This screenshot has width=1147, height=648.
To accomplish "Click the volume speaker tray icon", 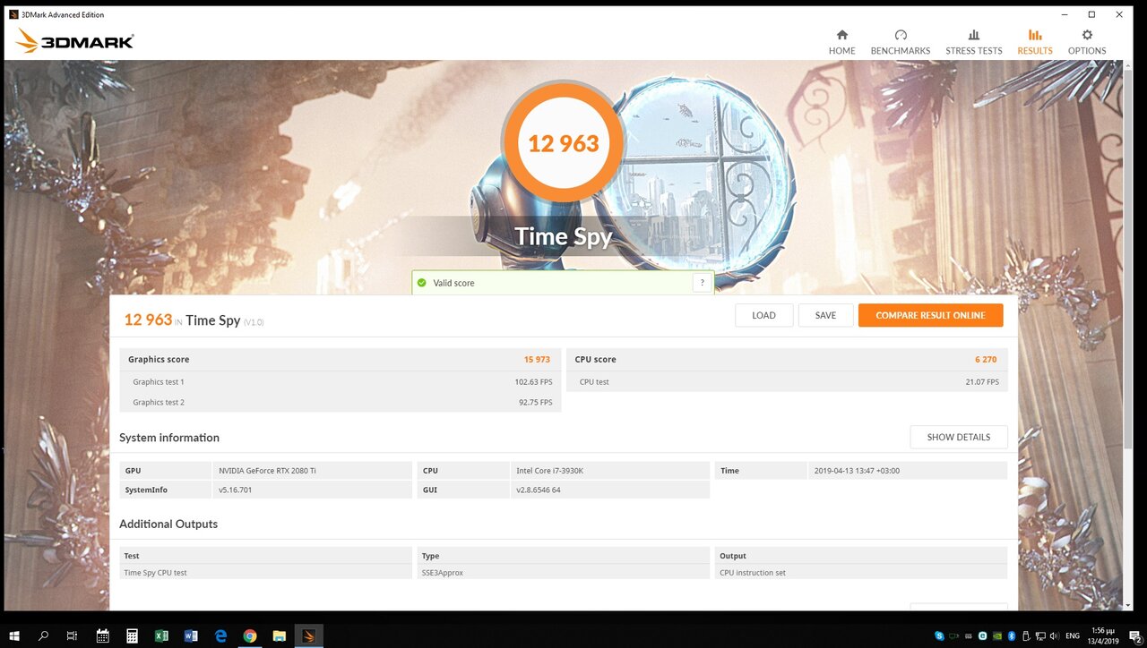I will (x=1055, y=635).
